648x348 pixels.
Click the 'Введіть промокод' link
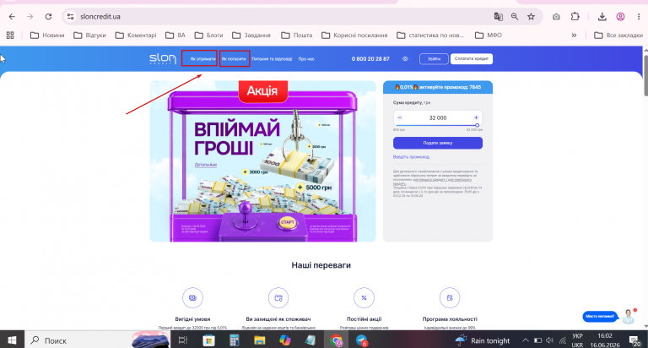[x=411, y=157]
